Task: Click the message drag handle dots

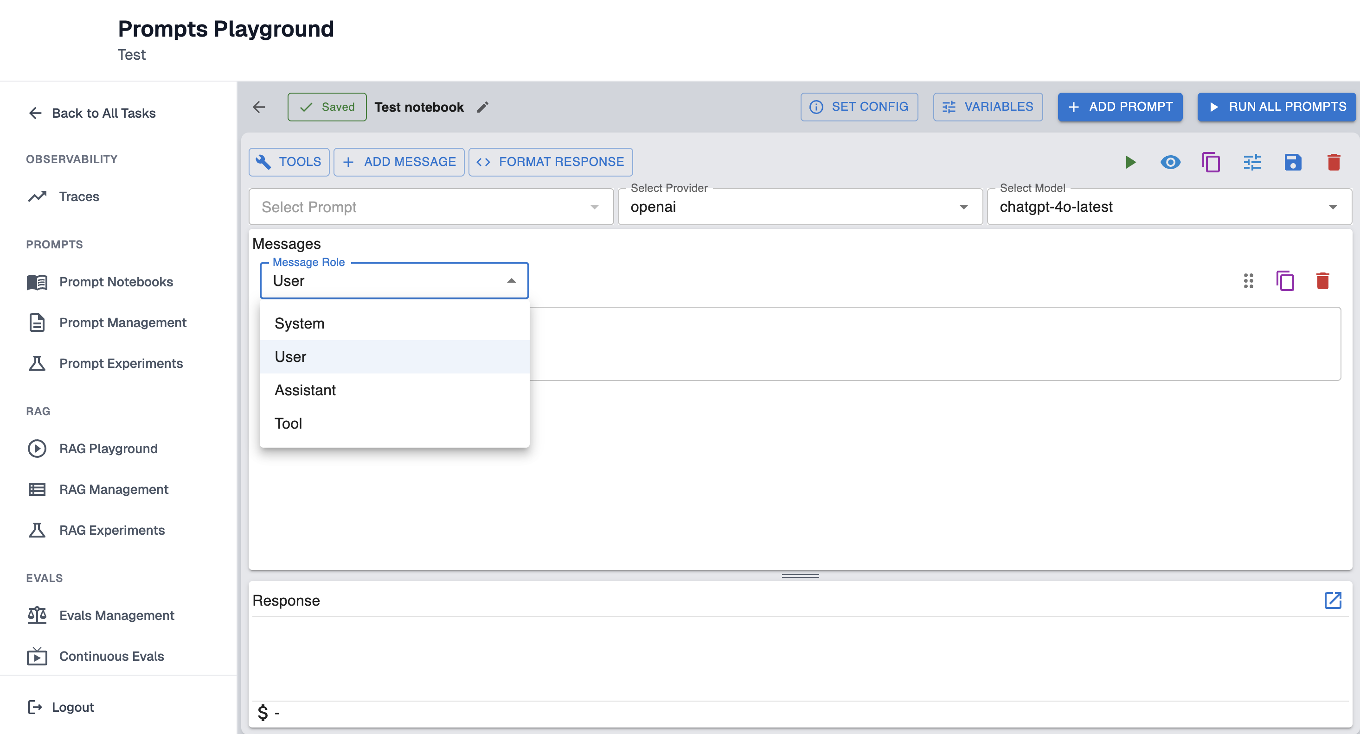Action: click(1248, 281)
